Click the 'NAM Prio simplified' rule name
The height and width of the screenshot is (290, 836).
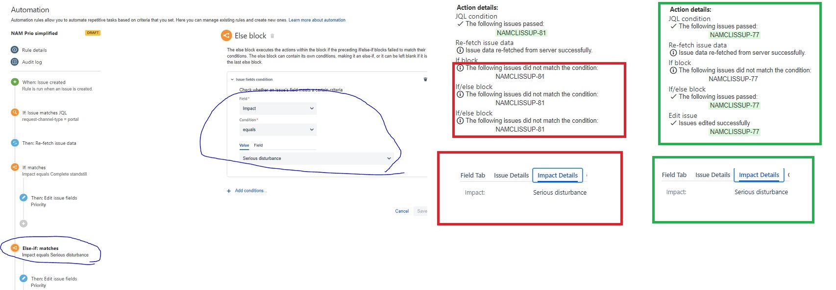pos(34,33)
